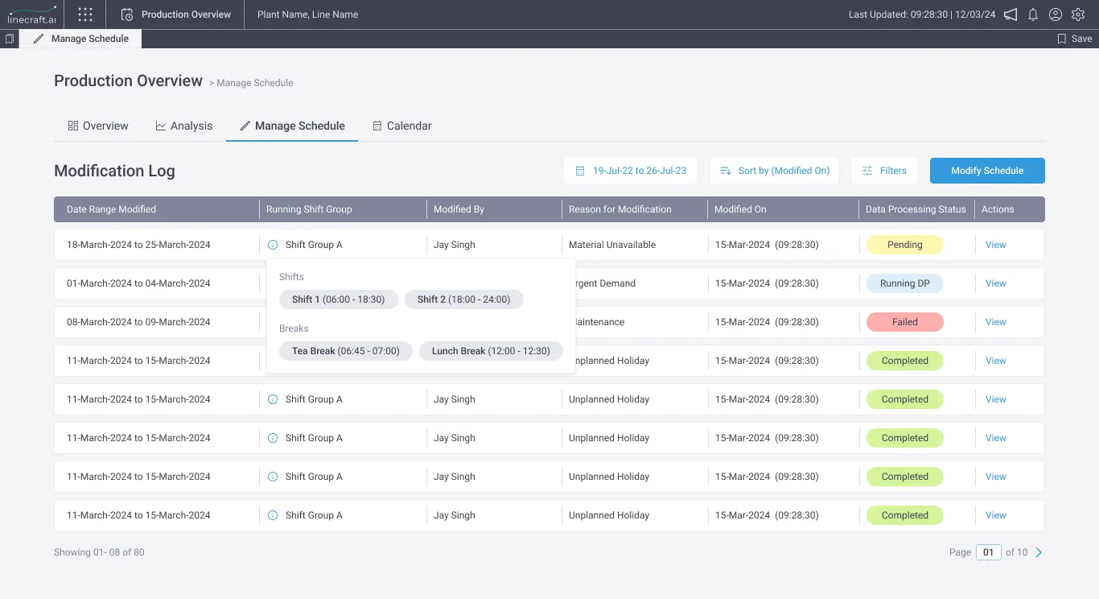Viewport: 1099px width, 599px height.
Task: Open the nine-dot app grid menu
Action: (x=85, y=14)
